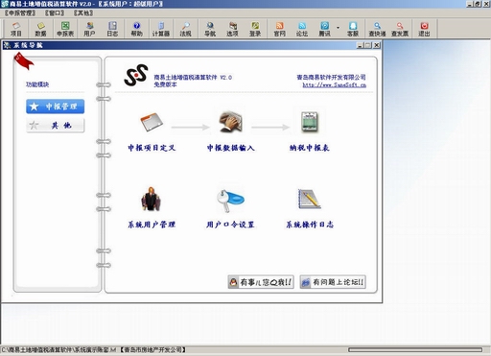Click the 商易土地增值税清算软件 V2.0 title text
This screenshot has width=491, height=356.
193,77
